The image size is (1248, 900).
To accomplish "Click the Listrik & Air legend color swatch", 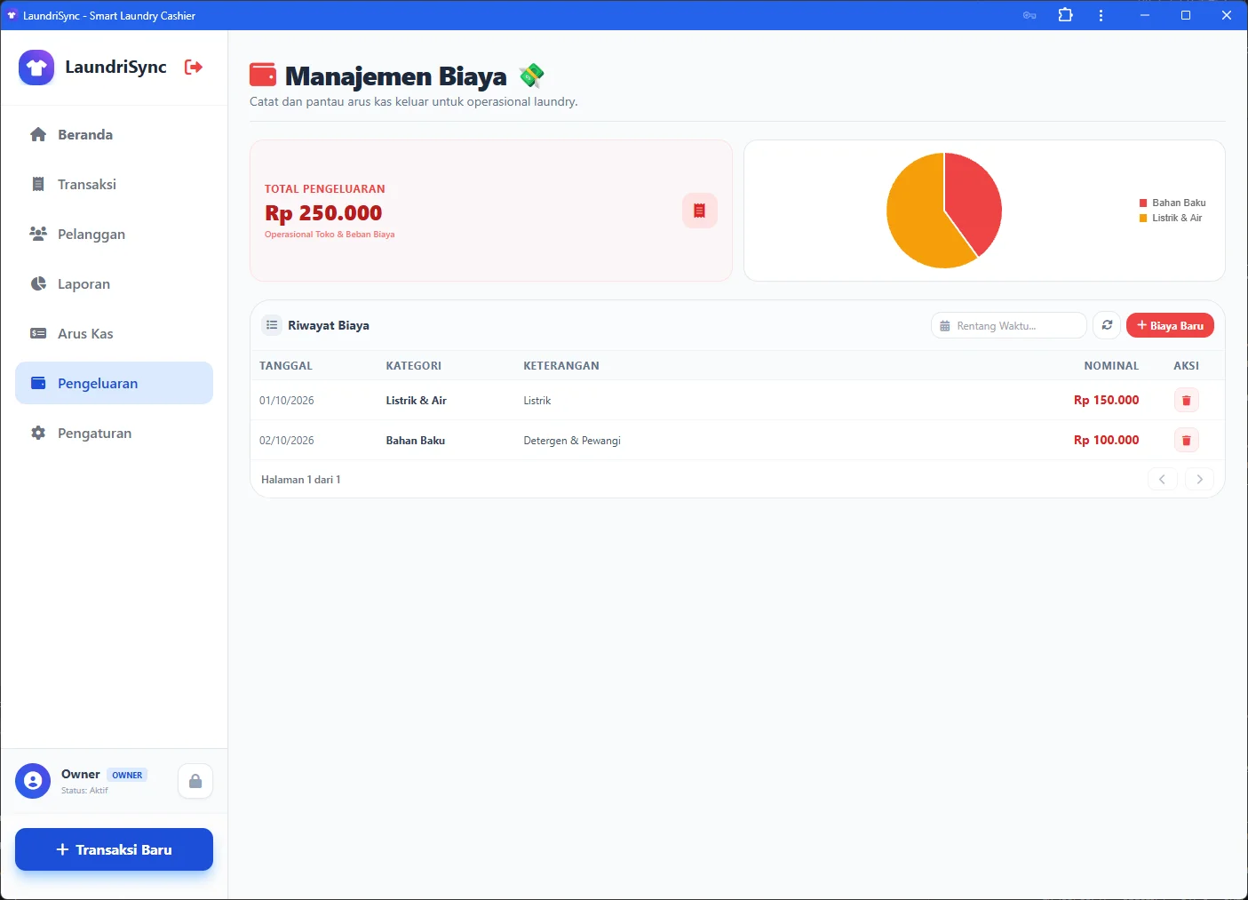I will click(x=1143, y=218).
